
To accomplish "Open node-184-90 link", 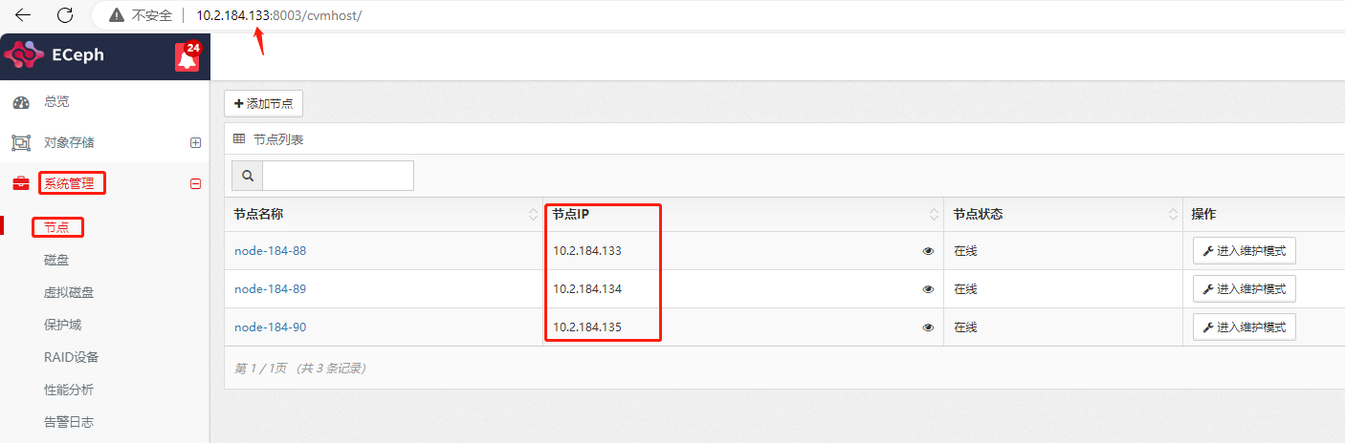I will pos(270,327).
